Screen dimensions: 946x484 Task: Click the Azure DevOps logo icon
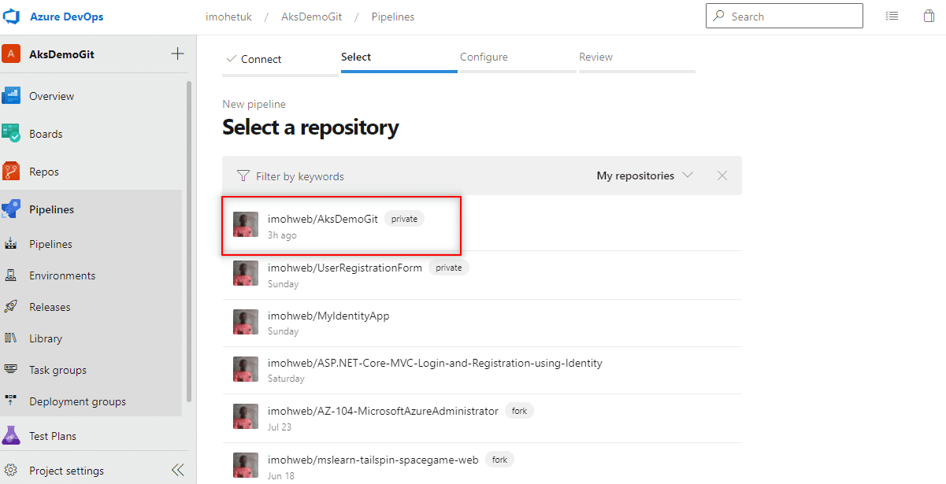point(12,17)
